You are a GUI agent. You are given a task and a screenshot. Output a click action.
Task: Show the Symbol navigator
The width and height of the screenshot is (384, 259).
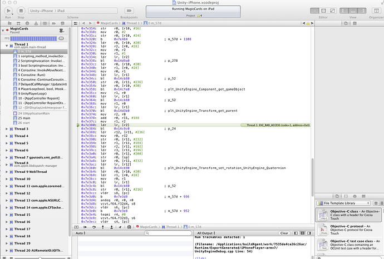(x=18, y=23)
